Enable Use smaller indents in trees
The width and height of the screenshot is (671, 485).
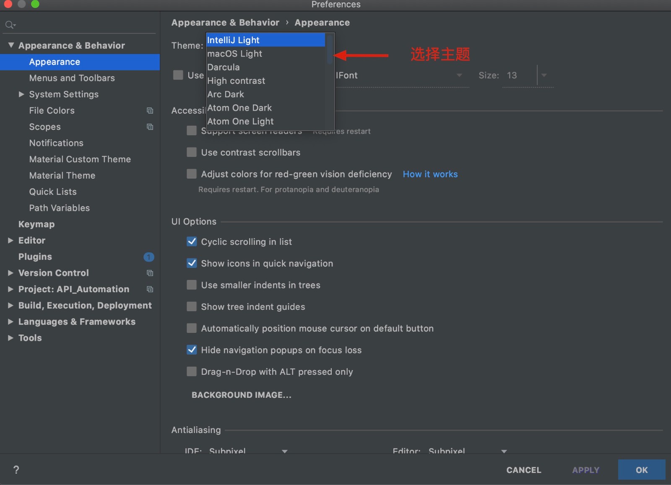point(192,285)
